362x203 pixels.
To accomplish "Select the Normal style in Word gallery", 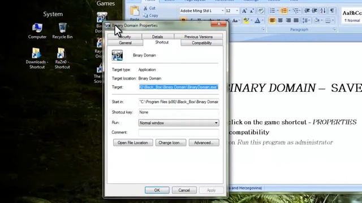I will coord(352,16).
